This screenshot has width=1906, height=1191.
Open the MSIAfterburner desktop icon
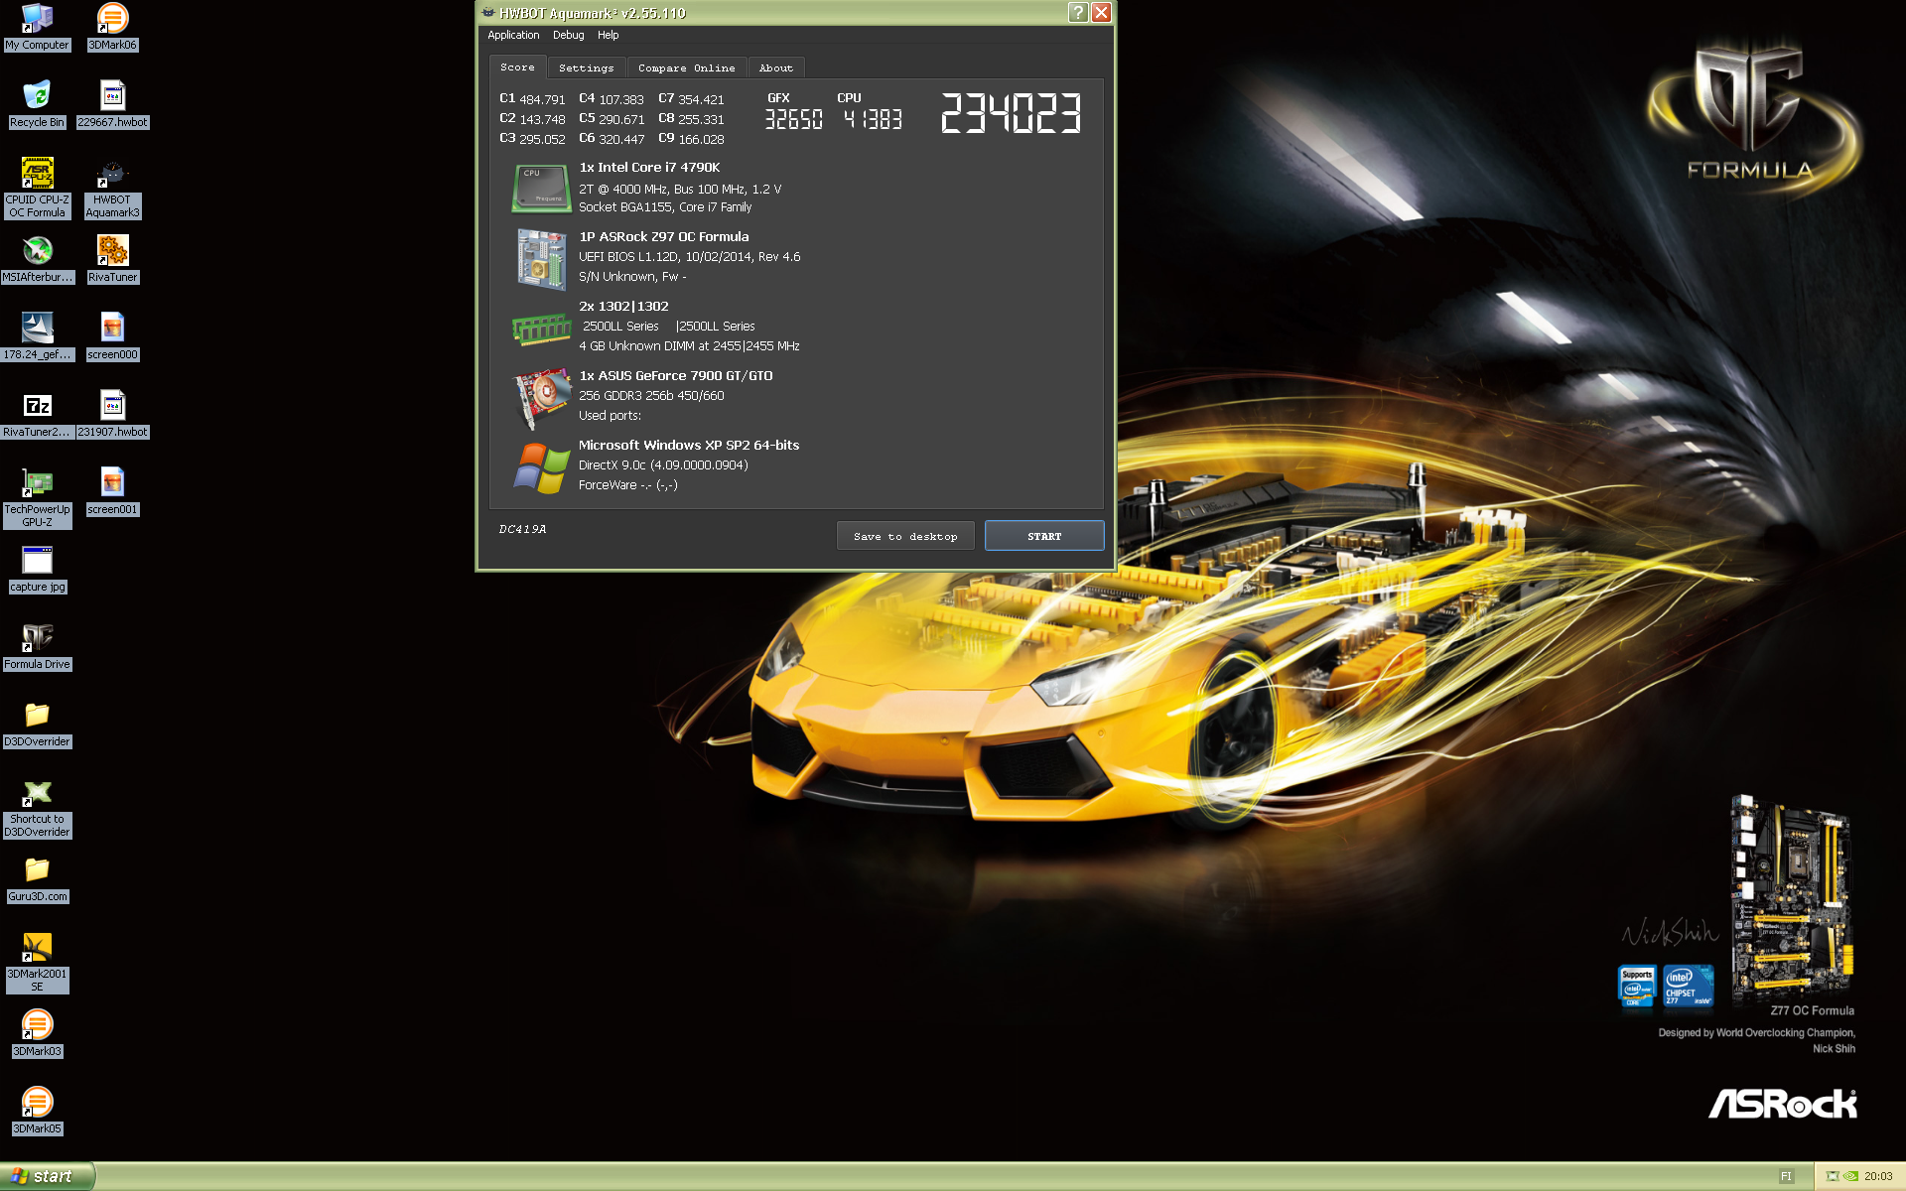[37, 259]
